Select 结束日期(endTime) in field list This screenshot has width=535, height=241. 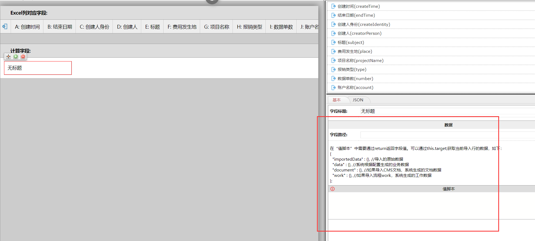(356, 15)
